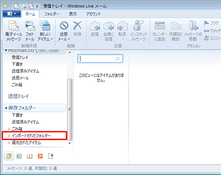
Task: Select インポートされたフォルダー
Action: pyautogui.click(x=31, y=136)
